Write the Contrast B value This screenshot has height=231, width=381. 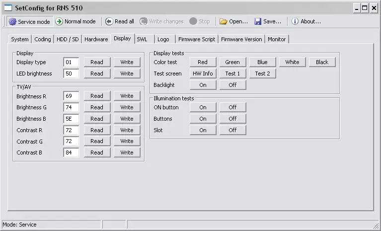[x=127, y=153]
